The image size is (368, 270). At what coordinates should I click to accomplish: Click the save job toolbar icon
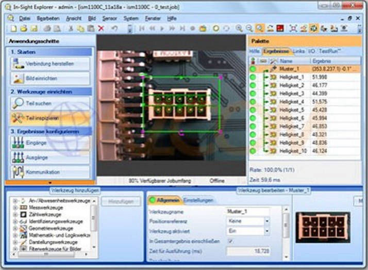coord(34,28)
